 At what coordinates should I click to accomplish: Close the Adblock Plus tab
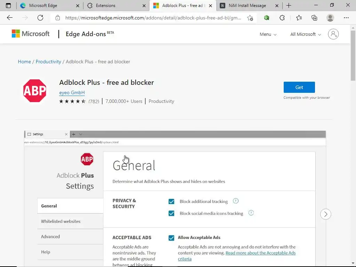[210, 6]
